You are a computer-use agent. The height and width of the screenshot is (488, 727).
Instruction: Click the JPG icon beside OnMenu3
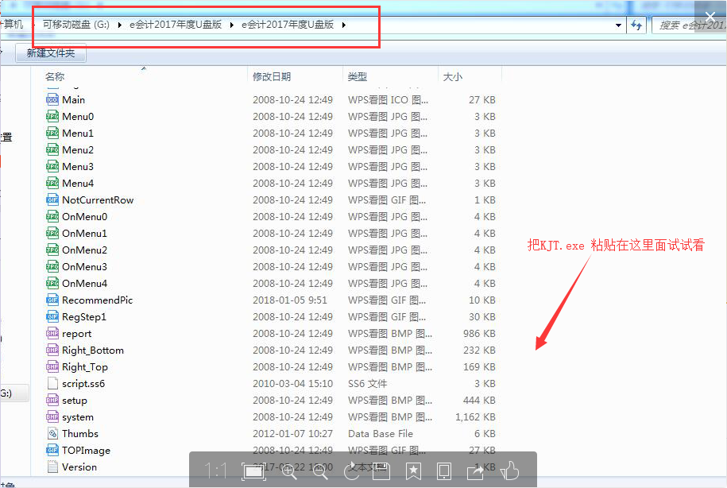click(x=52, y=267)
